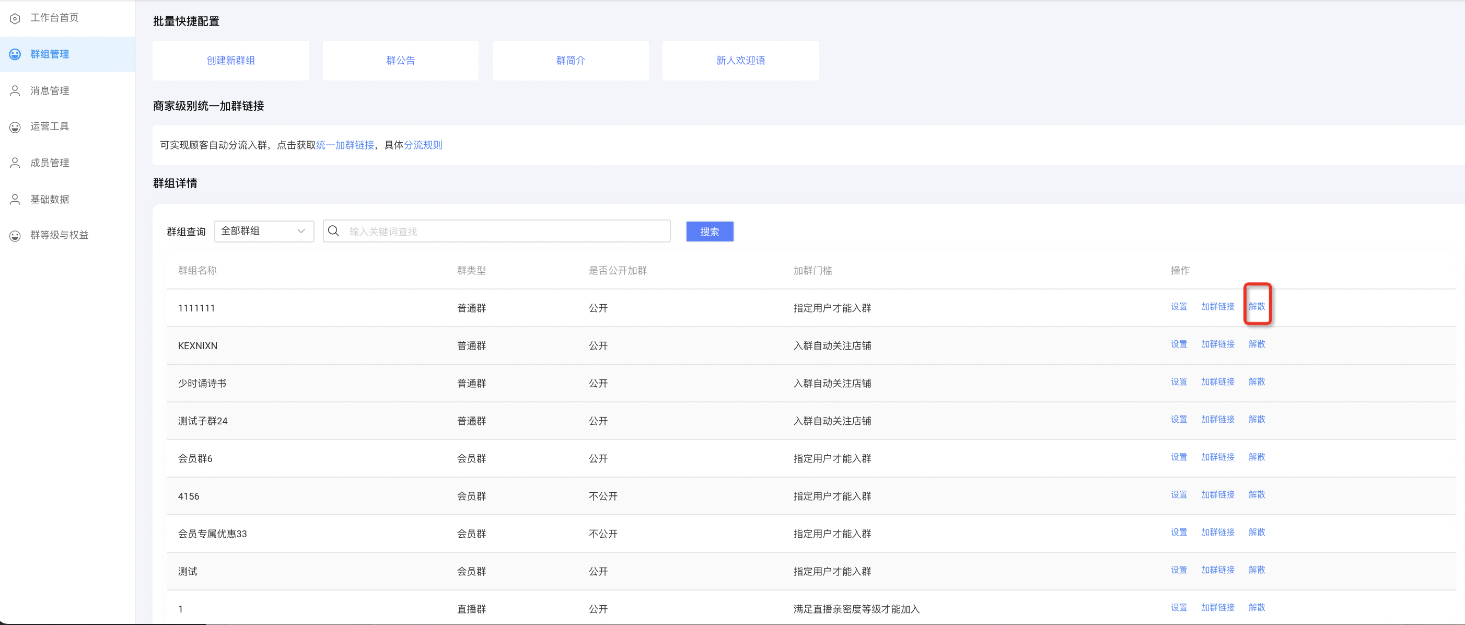Click 设置 for group 少时诵诗书
This screenshot has width=1465, height=625.
click(1179, 381)
